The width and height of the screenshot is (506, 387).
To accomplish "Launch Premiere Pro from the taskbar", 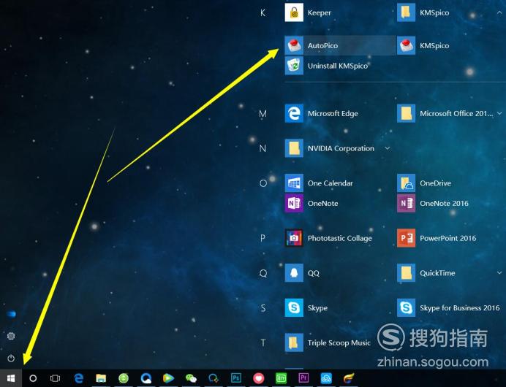I will point(303,378).
